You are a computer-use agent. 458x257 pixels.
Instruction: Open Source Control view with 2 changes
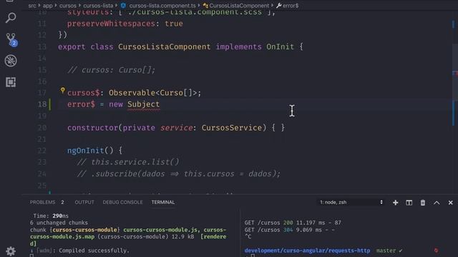click(x=11, y=39)
